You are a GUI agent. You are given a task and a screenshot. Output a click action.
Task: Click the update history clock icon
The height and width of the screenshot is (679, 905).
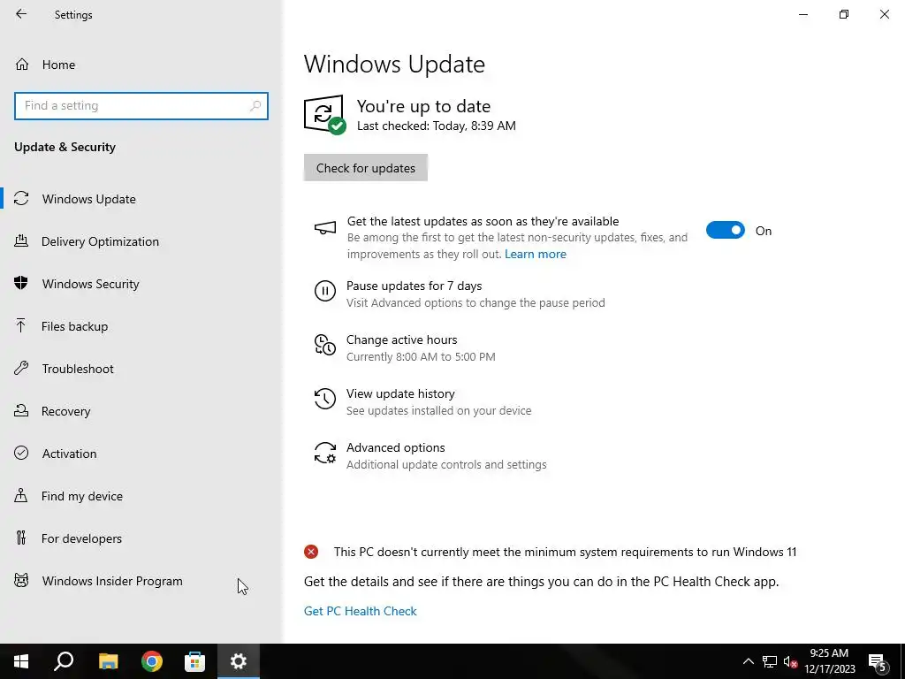coord(325,399)
